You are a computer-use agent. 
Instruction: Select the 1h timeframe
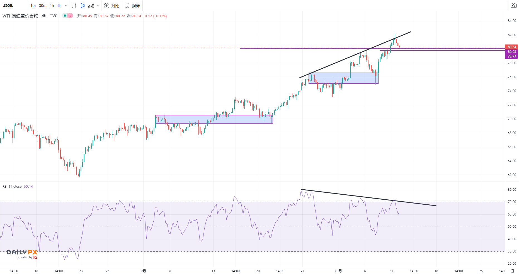coord(52,6)
